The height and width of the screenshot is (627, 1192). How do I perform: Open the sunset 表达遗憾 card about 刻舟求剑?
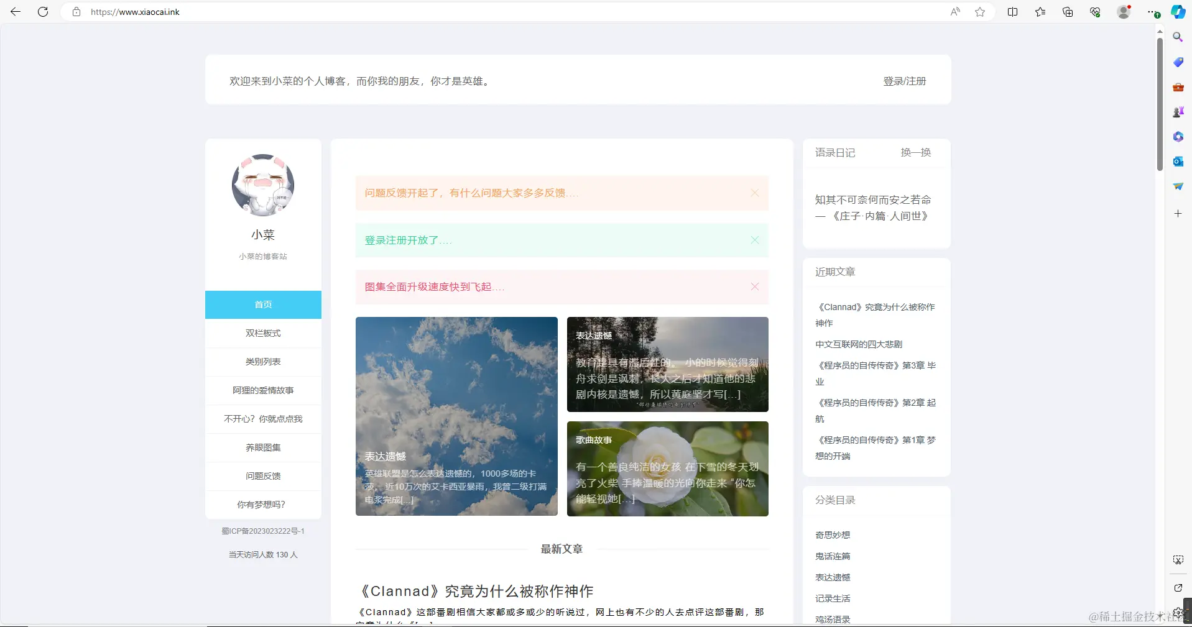click(668, 364)
